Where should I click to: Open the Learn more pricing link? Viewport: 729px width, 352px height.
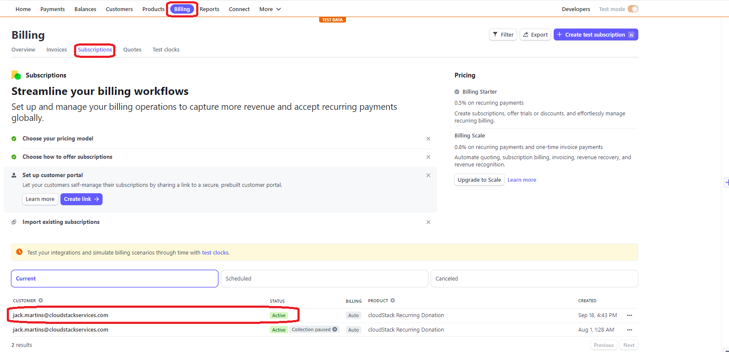point(522,180)
